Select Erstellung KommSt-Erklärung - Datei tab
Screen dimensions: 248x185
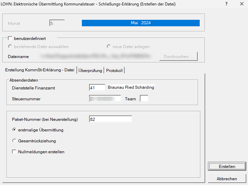pos(40,70)
